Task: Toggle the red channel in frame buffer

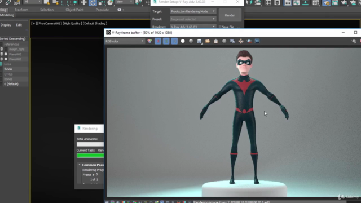Action: [x=158, y=41]
